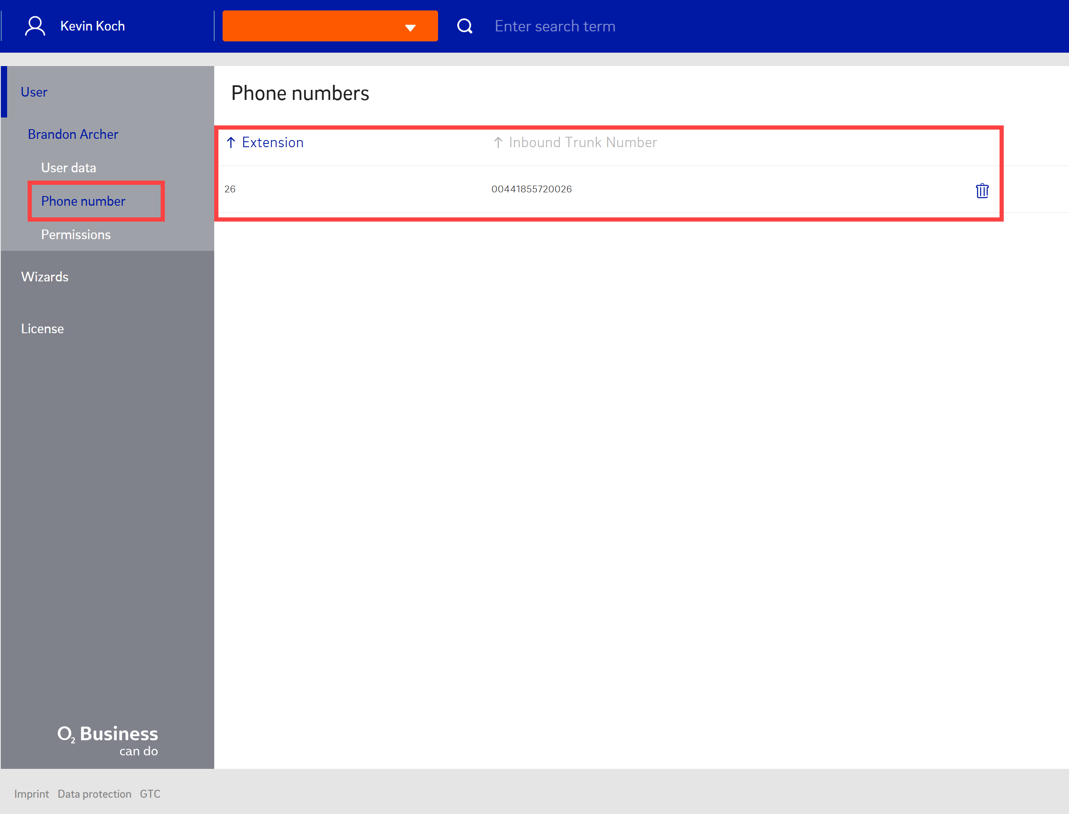Sort by Inbound Trunk Number header
Screen dimensions: 1069x814
pos(583,143)
